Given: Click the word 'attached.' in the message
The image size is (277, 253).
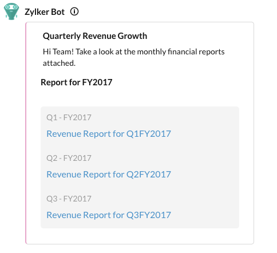Looking at the screenshot, I should pos(59,63).
